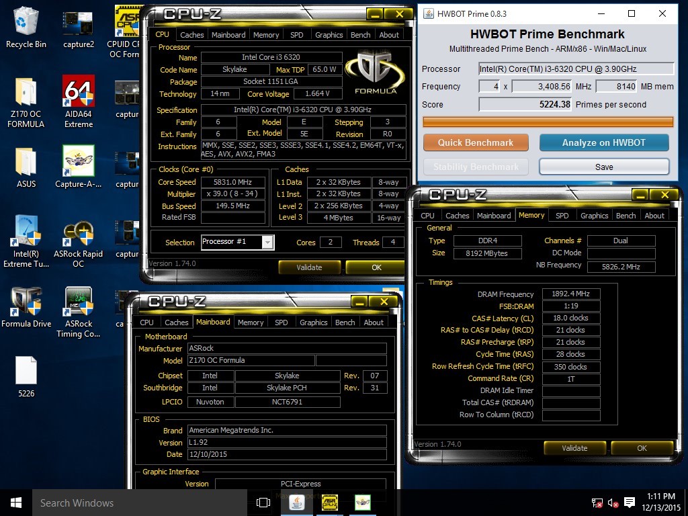Switch to the Java HWBOT Prime taskbar icon
The height and width of the screenshot is (516, 688).
[297, 503]
